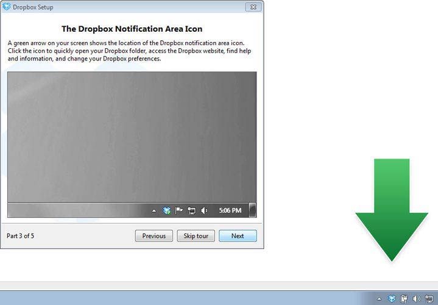Click the notification area illustration image
Screen dimensions: 438x305
pos(132,145)
